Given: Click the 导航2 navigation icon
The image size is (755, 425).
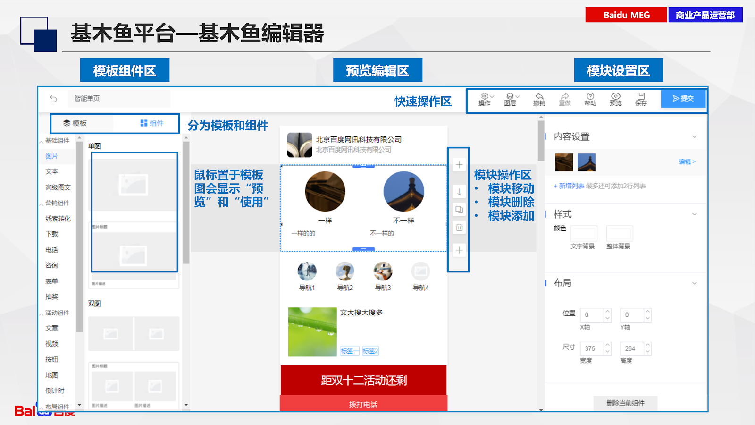Looking at the screenshot, I should [345, 271].
